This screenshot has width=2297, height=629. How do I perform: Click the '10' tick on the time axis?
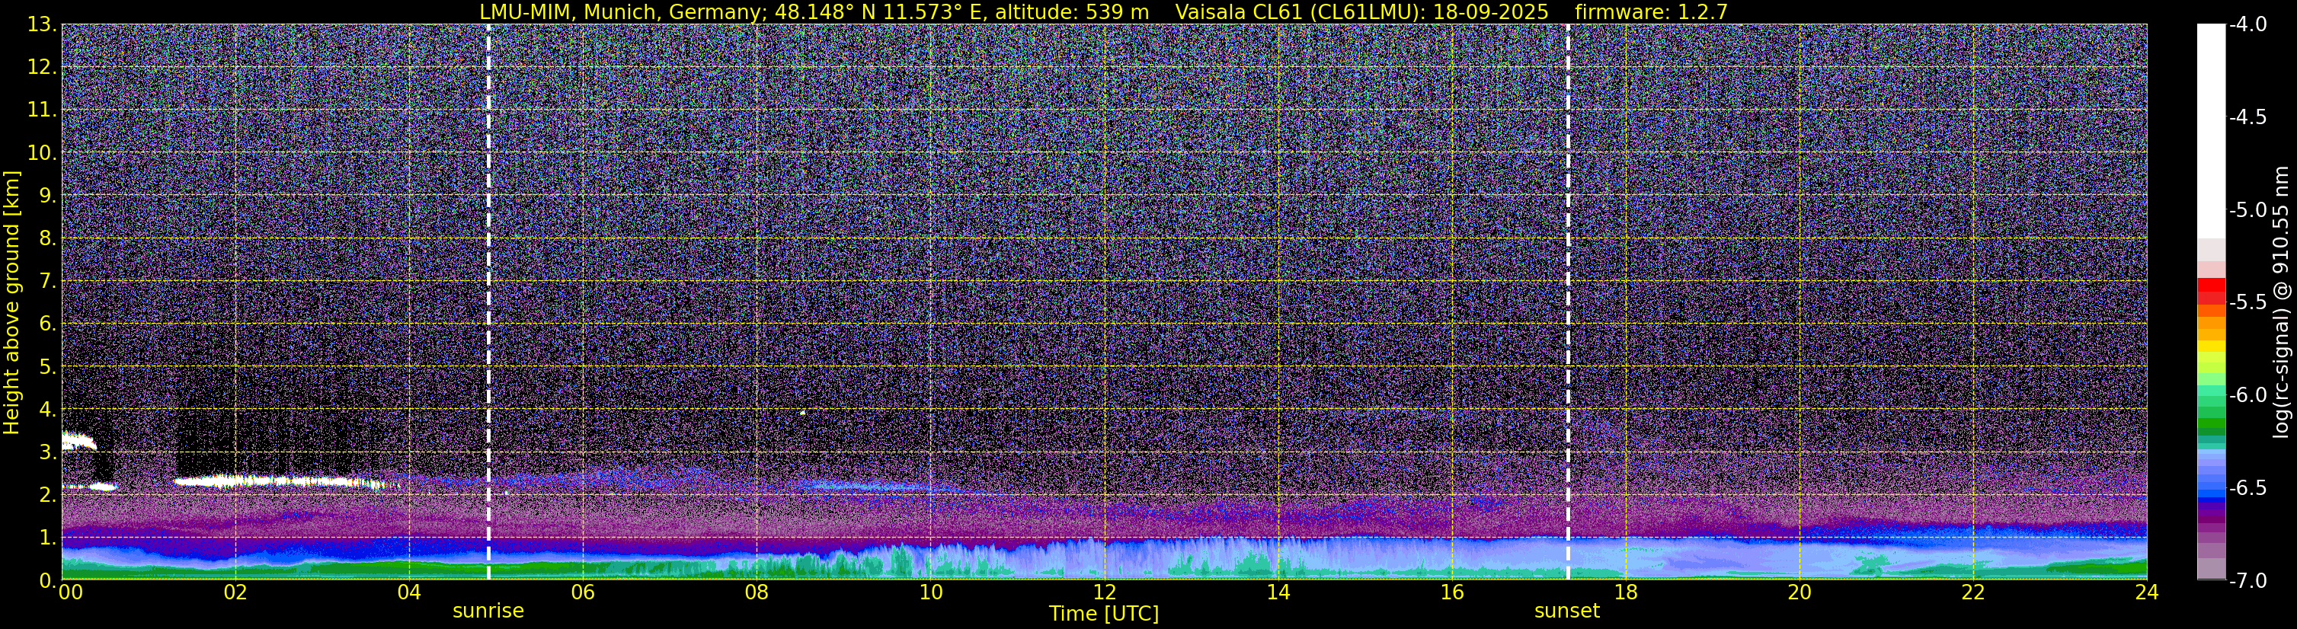coord(931,592)
